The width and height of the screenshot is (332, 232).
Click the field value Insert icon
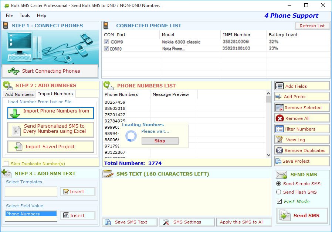click(x=66, y=215)
